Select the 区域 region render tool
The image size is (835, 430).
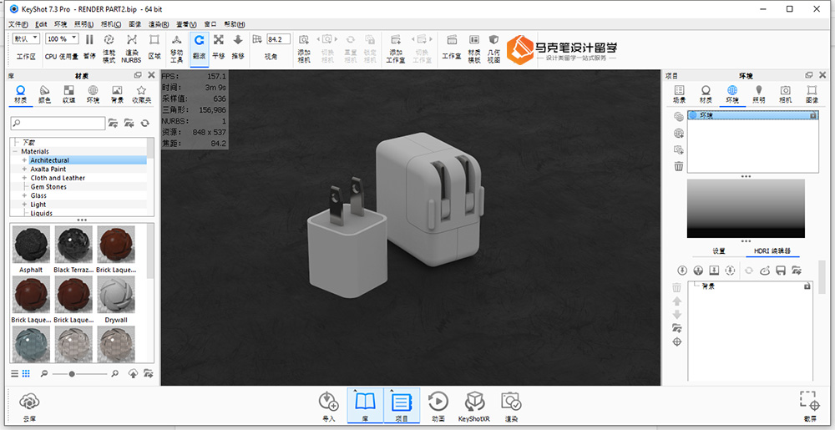(x=154, y=46)
